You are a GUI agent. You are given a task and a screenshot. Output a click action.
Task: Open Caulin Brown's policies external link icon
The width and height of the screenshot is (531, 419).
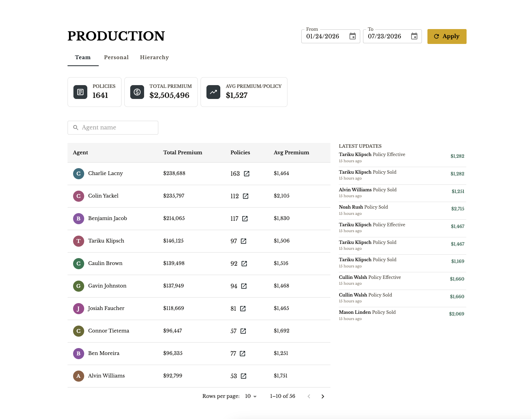(244, 264)
